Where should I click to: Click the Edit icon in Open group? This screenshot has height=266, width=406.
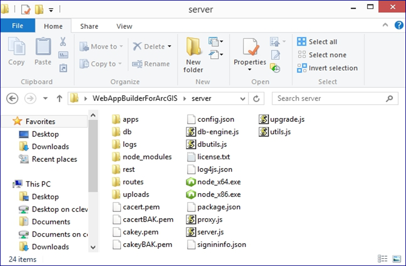(x=275, y=55)
